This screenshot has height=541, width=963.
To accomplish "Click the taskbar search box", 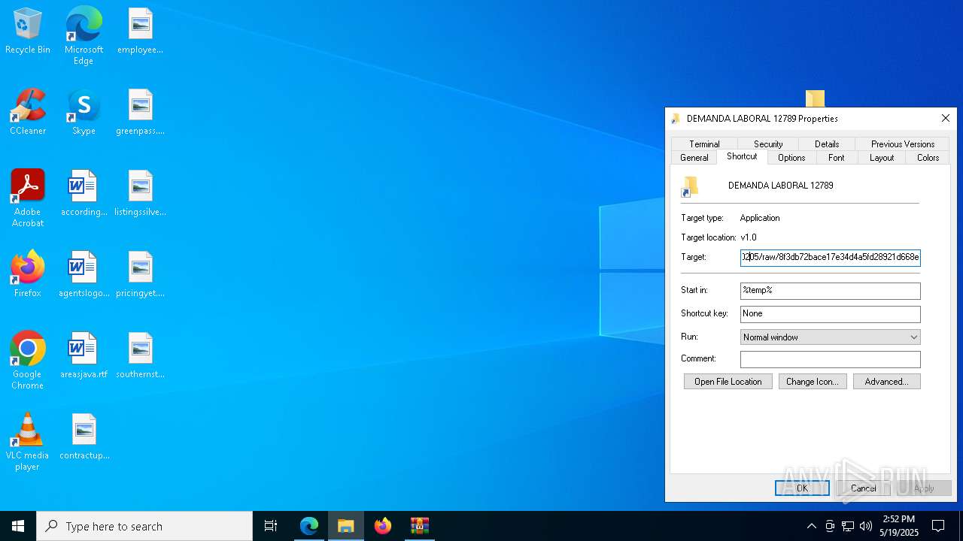I will tap(144, 526).
